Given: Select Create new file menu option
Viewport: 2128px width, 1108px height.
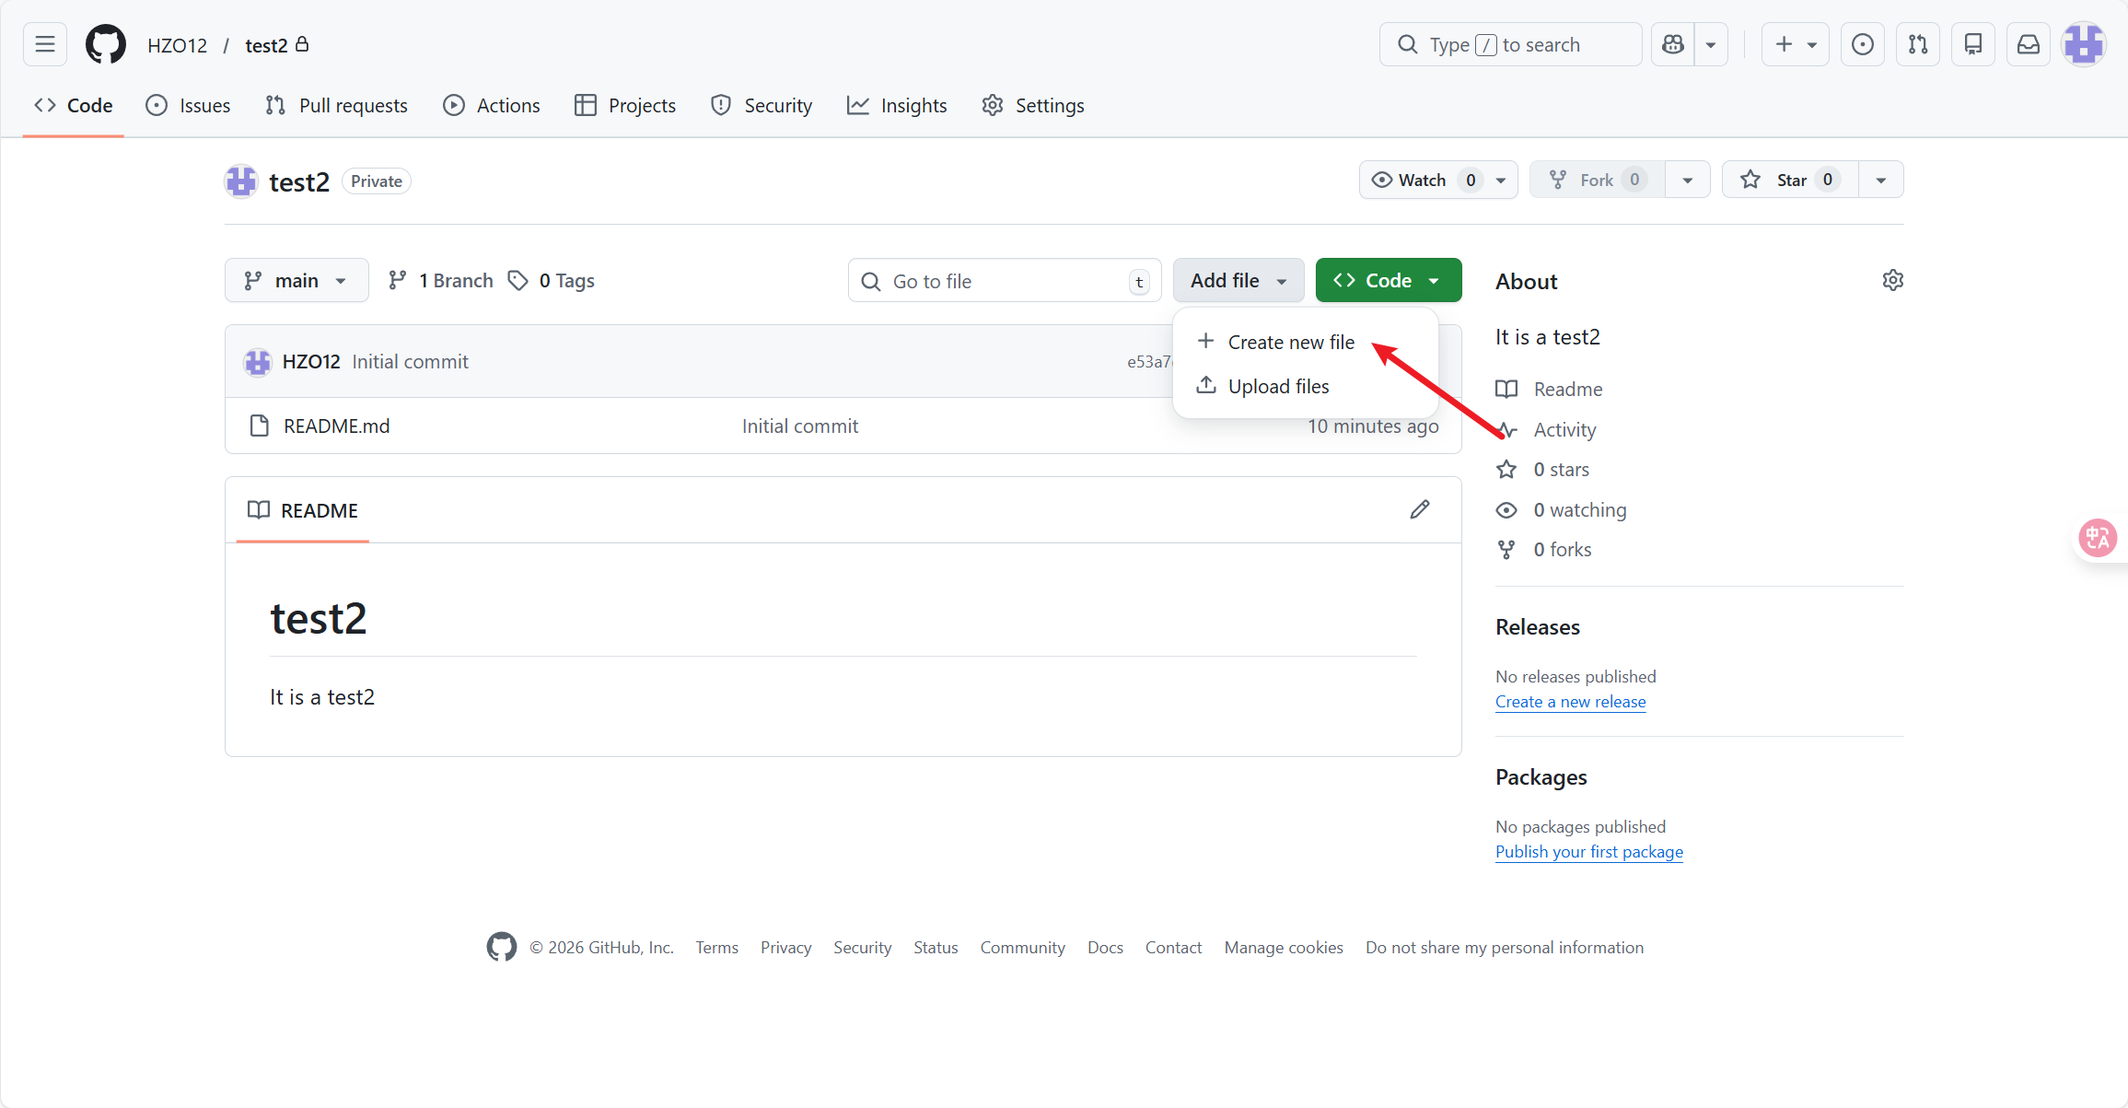Looking at the screenshot, I should (1290, 342).
